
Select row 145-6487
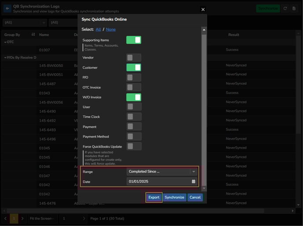pyautogui.click(x=48, y=84)
